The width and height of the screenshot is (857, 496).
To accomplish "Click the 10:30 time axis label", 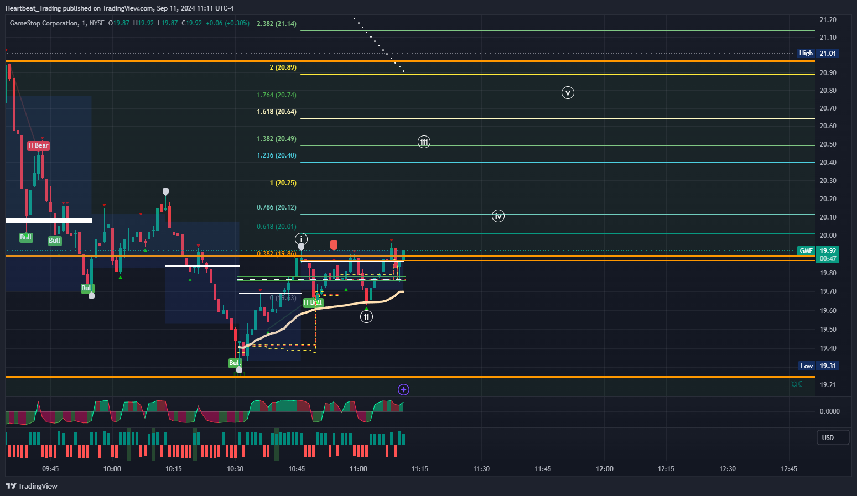I will 235,469.
